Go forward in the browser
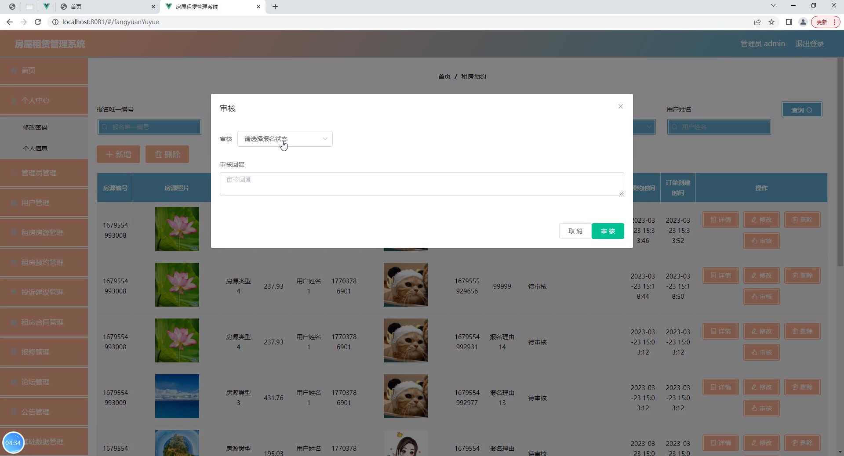844x456 pixels. (x=24, y=22)
